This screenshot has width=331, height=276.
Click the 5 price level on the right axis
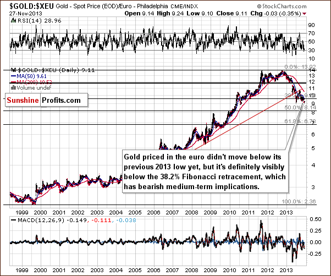click(313, 148)
